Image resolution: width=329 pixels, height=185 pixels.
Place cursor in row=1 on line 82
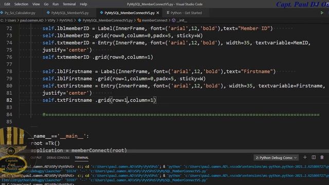pos(120,100)
